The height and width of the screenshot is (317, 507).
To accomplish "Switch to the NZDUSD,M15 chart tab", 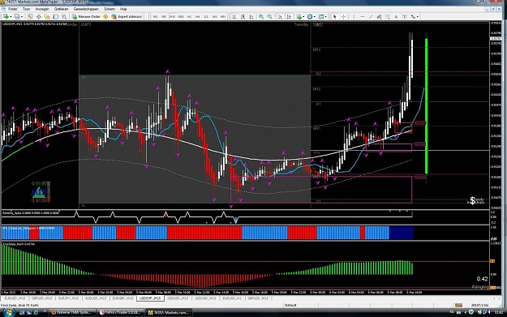I will point(178,298).
